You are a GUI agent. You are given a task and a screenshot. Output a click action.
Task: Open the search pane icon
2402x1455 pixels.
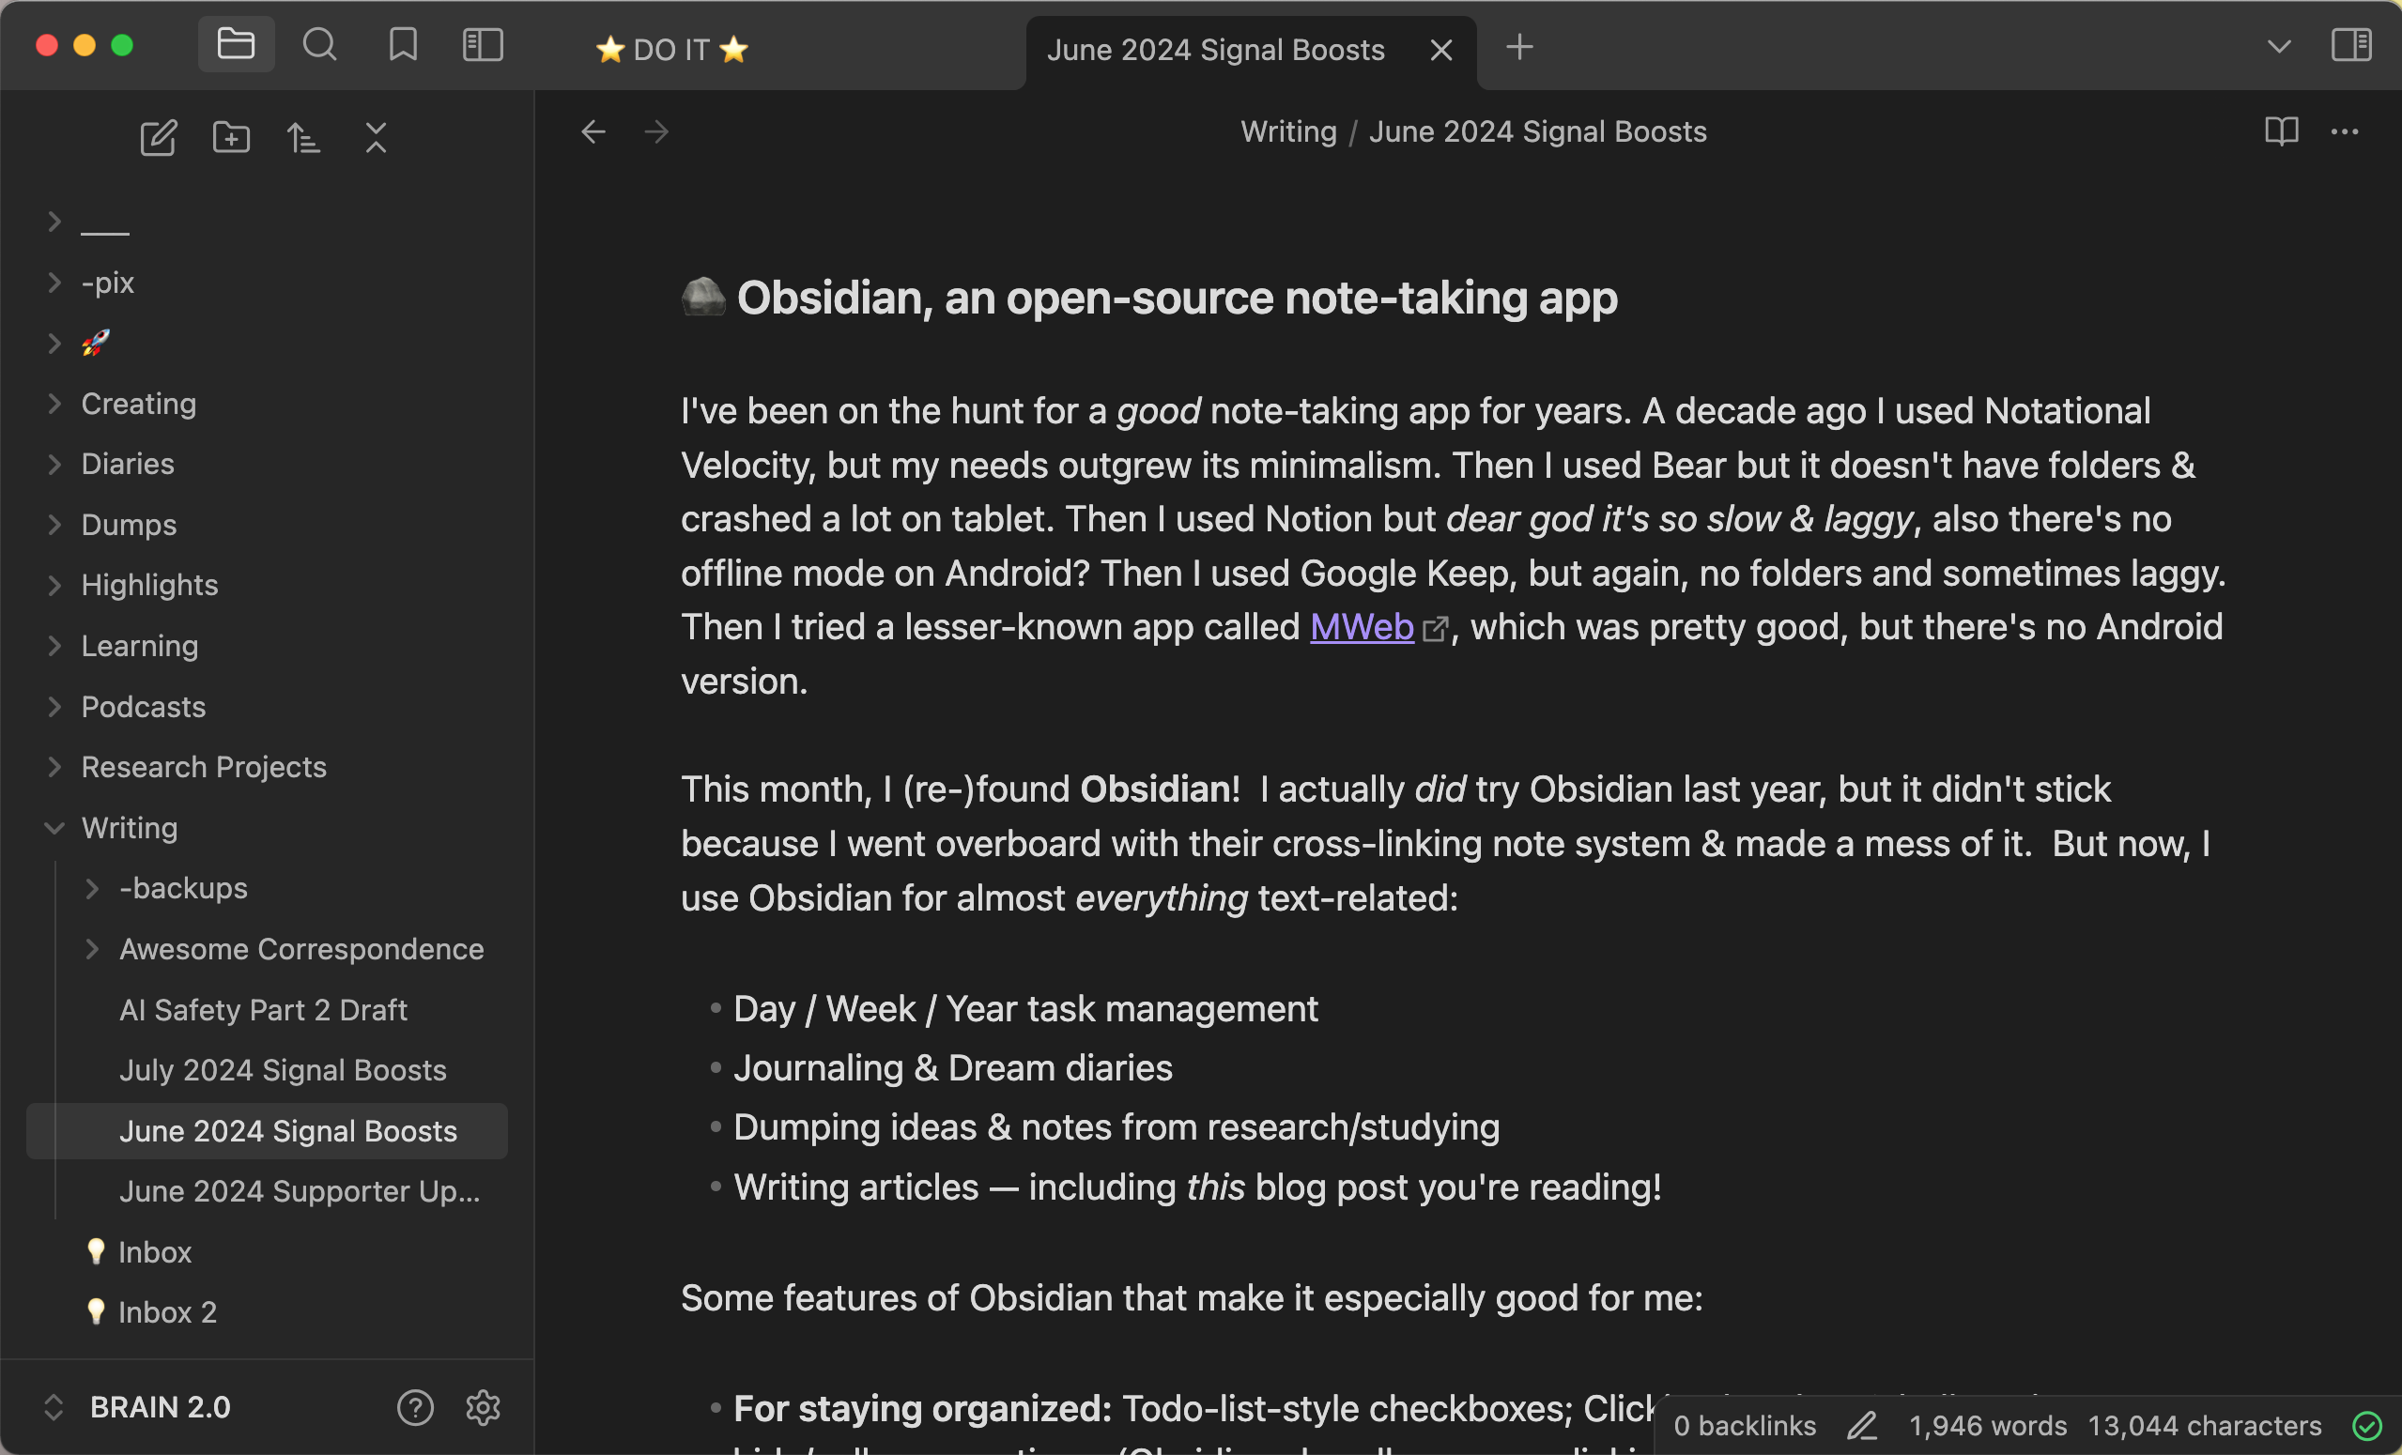(x=318, y=45)
